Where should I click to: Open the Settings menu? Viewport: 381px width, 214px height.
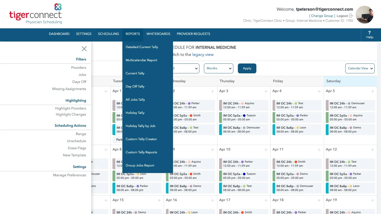click(x=84, y=34)
